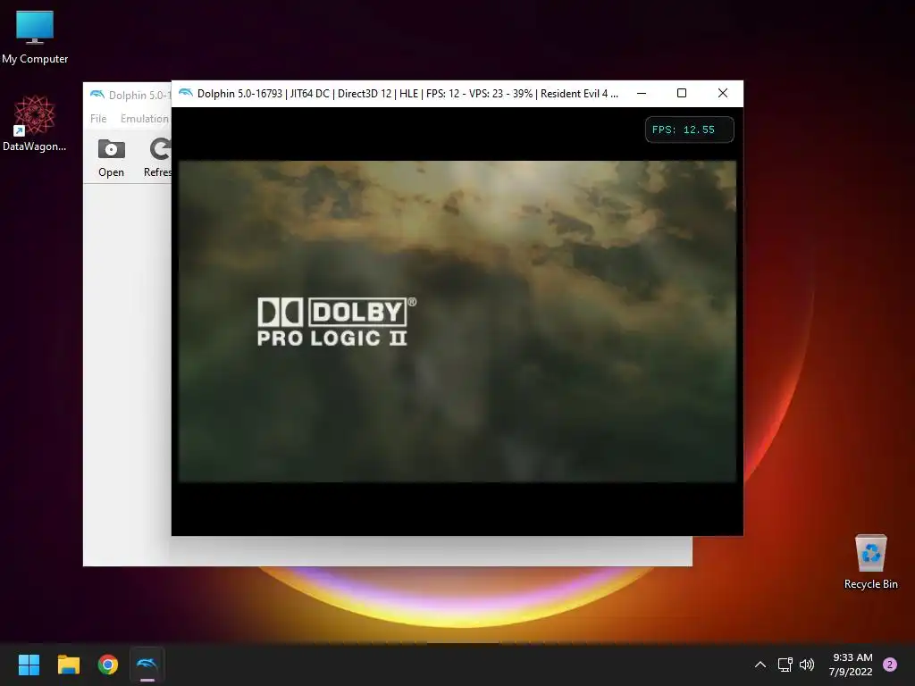The width and height of the screenshot is (915, 686).
Task: Click the Dolby Pro Logic II logo
Action: coord(337,322)
